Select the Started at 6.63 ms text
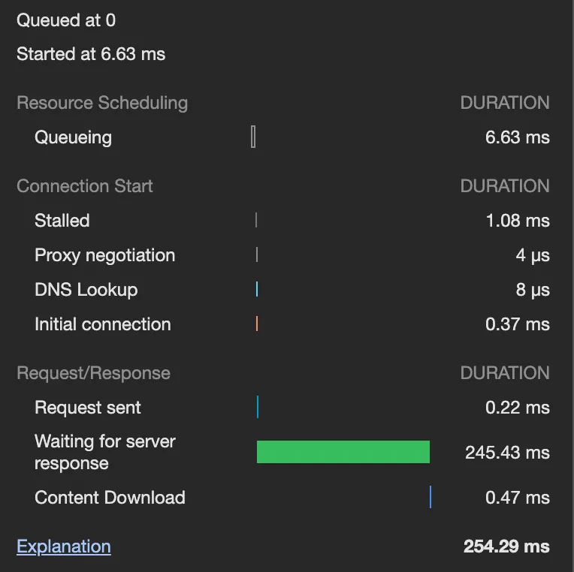574x572 pixels. [91, 54]
